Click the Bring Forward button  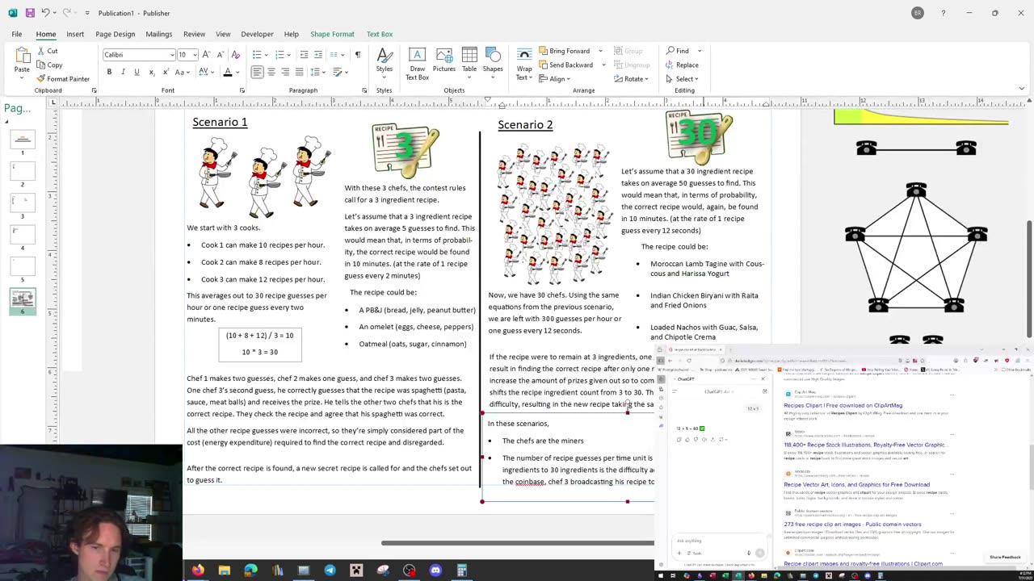[565, 51]
